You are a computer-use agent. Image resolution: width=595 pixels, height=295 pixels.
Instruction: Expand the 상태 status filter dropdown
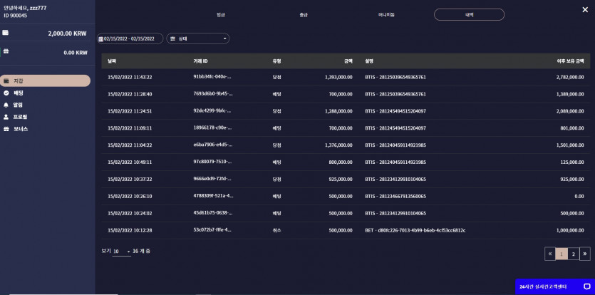tap(197, 38)
